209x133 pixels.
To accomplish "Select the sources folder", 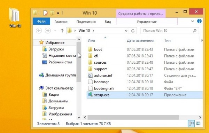I will (97, 63).
